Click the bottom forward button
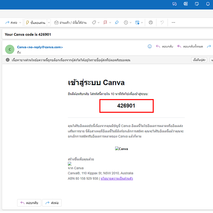This screenshot has height=213, width=213. click(52, 203)
